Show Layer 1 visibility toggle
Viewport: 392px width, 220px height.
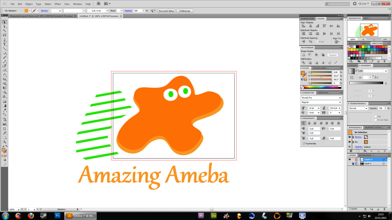(350, 163)
